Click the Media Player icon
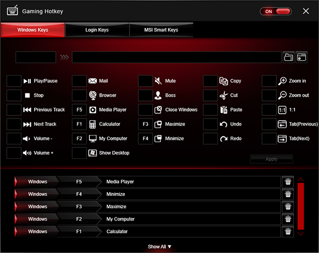This screenshot has width=319, height=253. pos(93,110)
